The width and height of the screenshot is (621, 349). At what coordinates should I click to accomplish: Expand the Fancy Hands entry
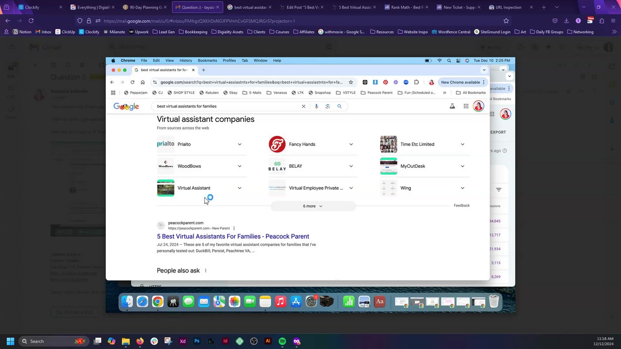(351, 144)
